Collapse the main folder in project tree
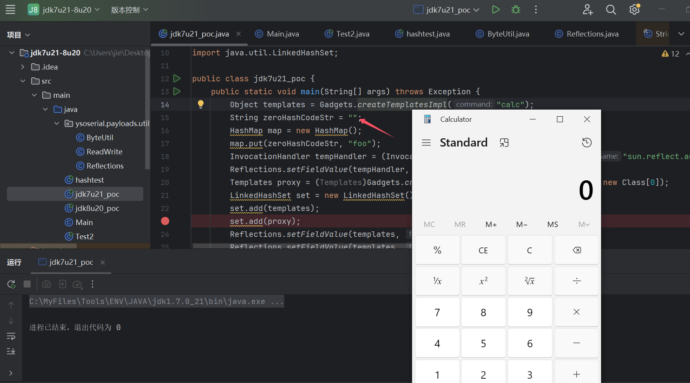The image size is (690, 383). (34, 95)
